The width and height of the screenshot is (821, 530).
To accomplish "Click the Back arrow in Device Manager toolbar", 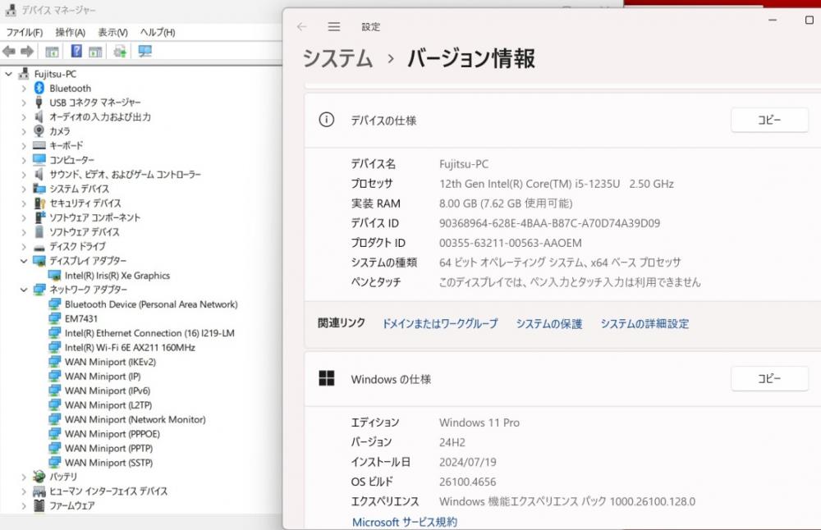I will pos(9,51).
